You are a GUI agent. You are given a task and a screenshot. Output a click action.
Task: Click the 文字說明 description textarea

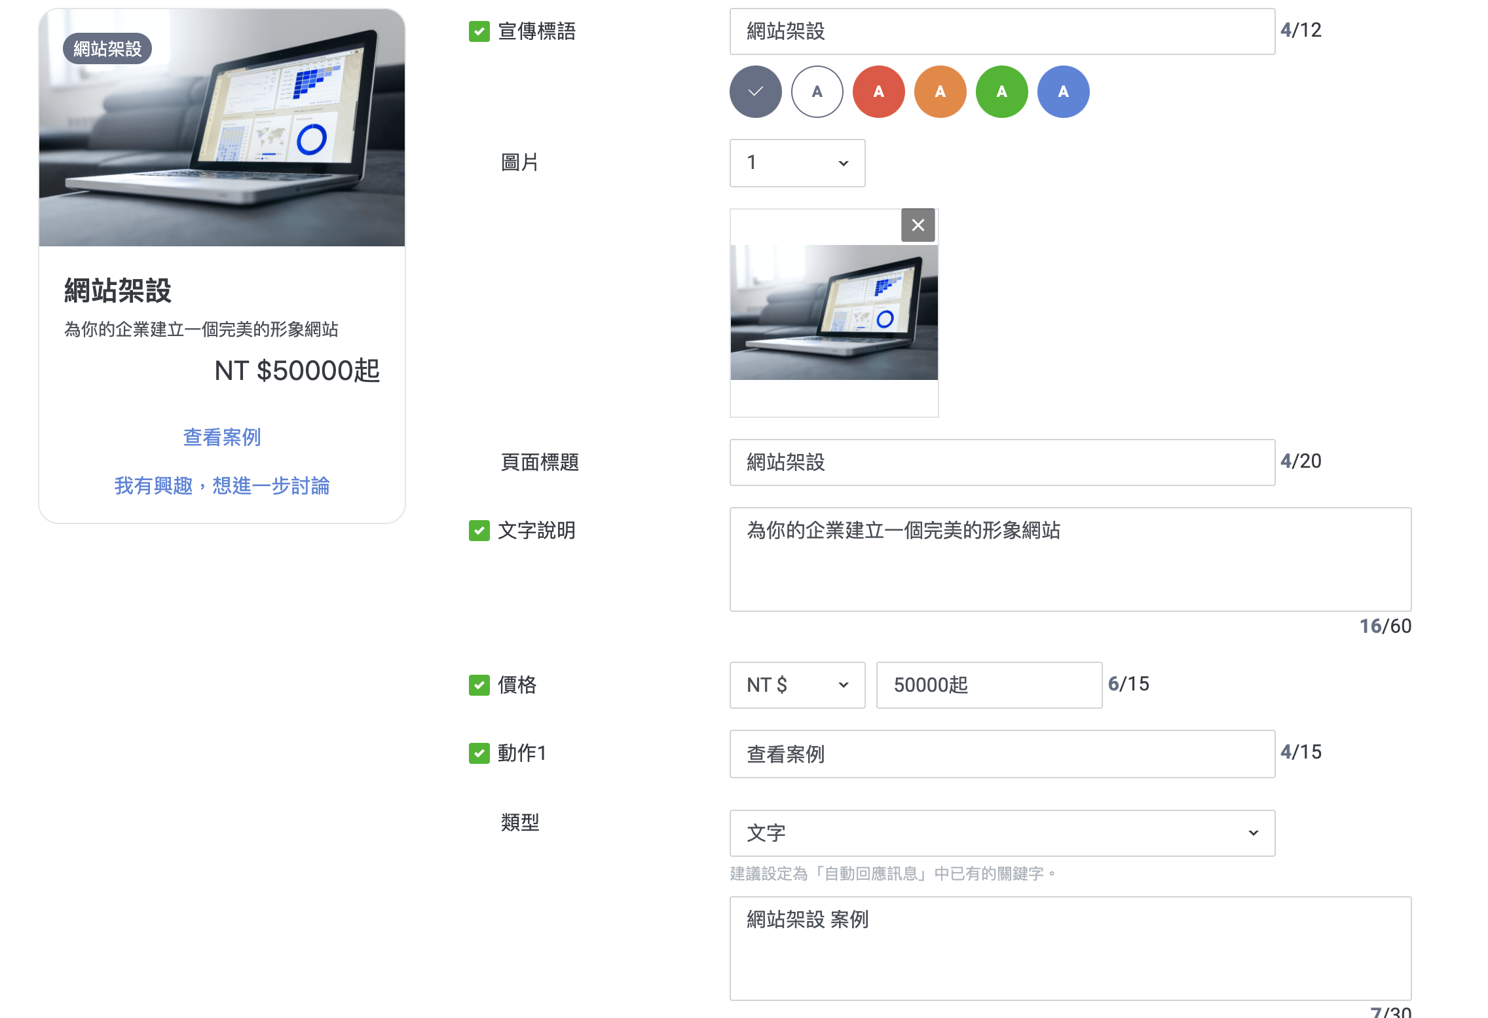pos(1071,559)
